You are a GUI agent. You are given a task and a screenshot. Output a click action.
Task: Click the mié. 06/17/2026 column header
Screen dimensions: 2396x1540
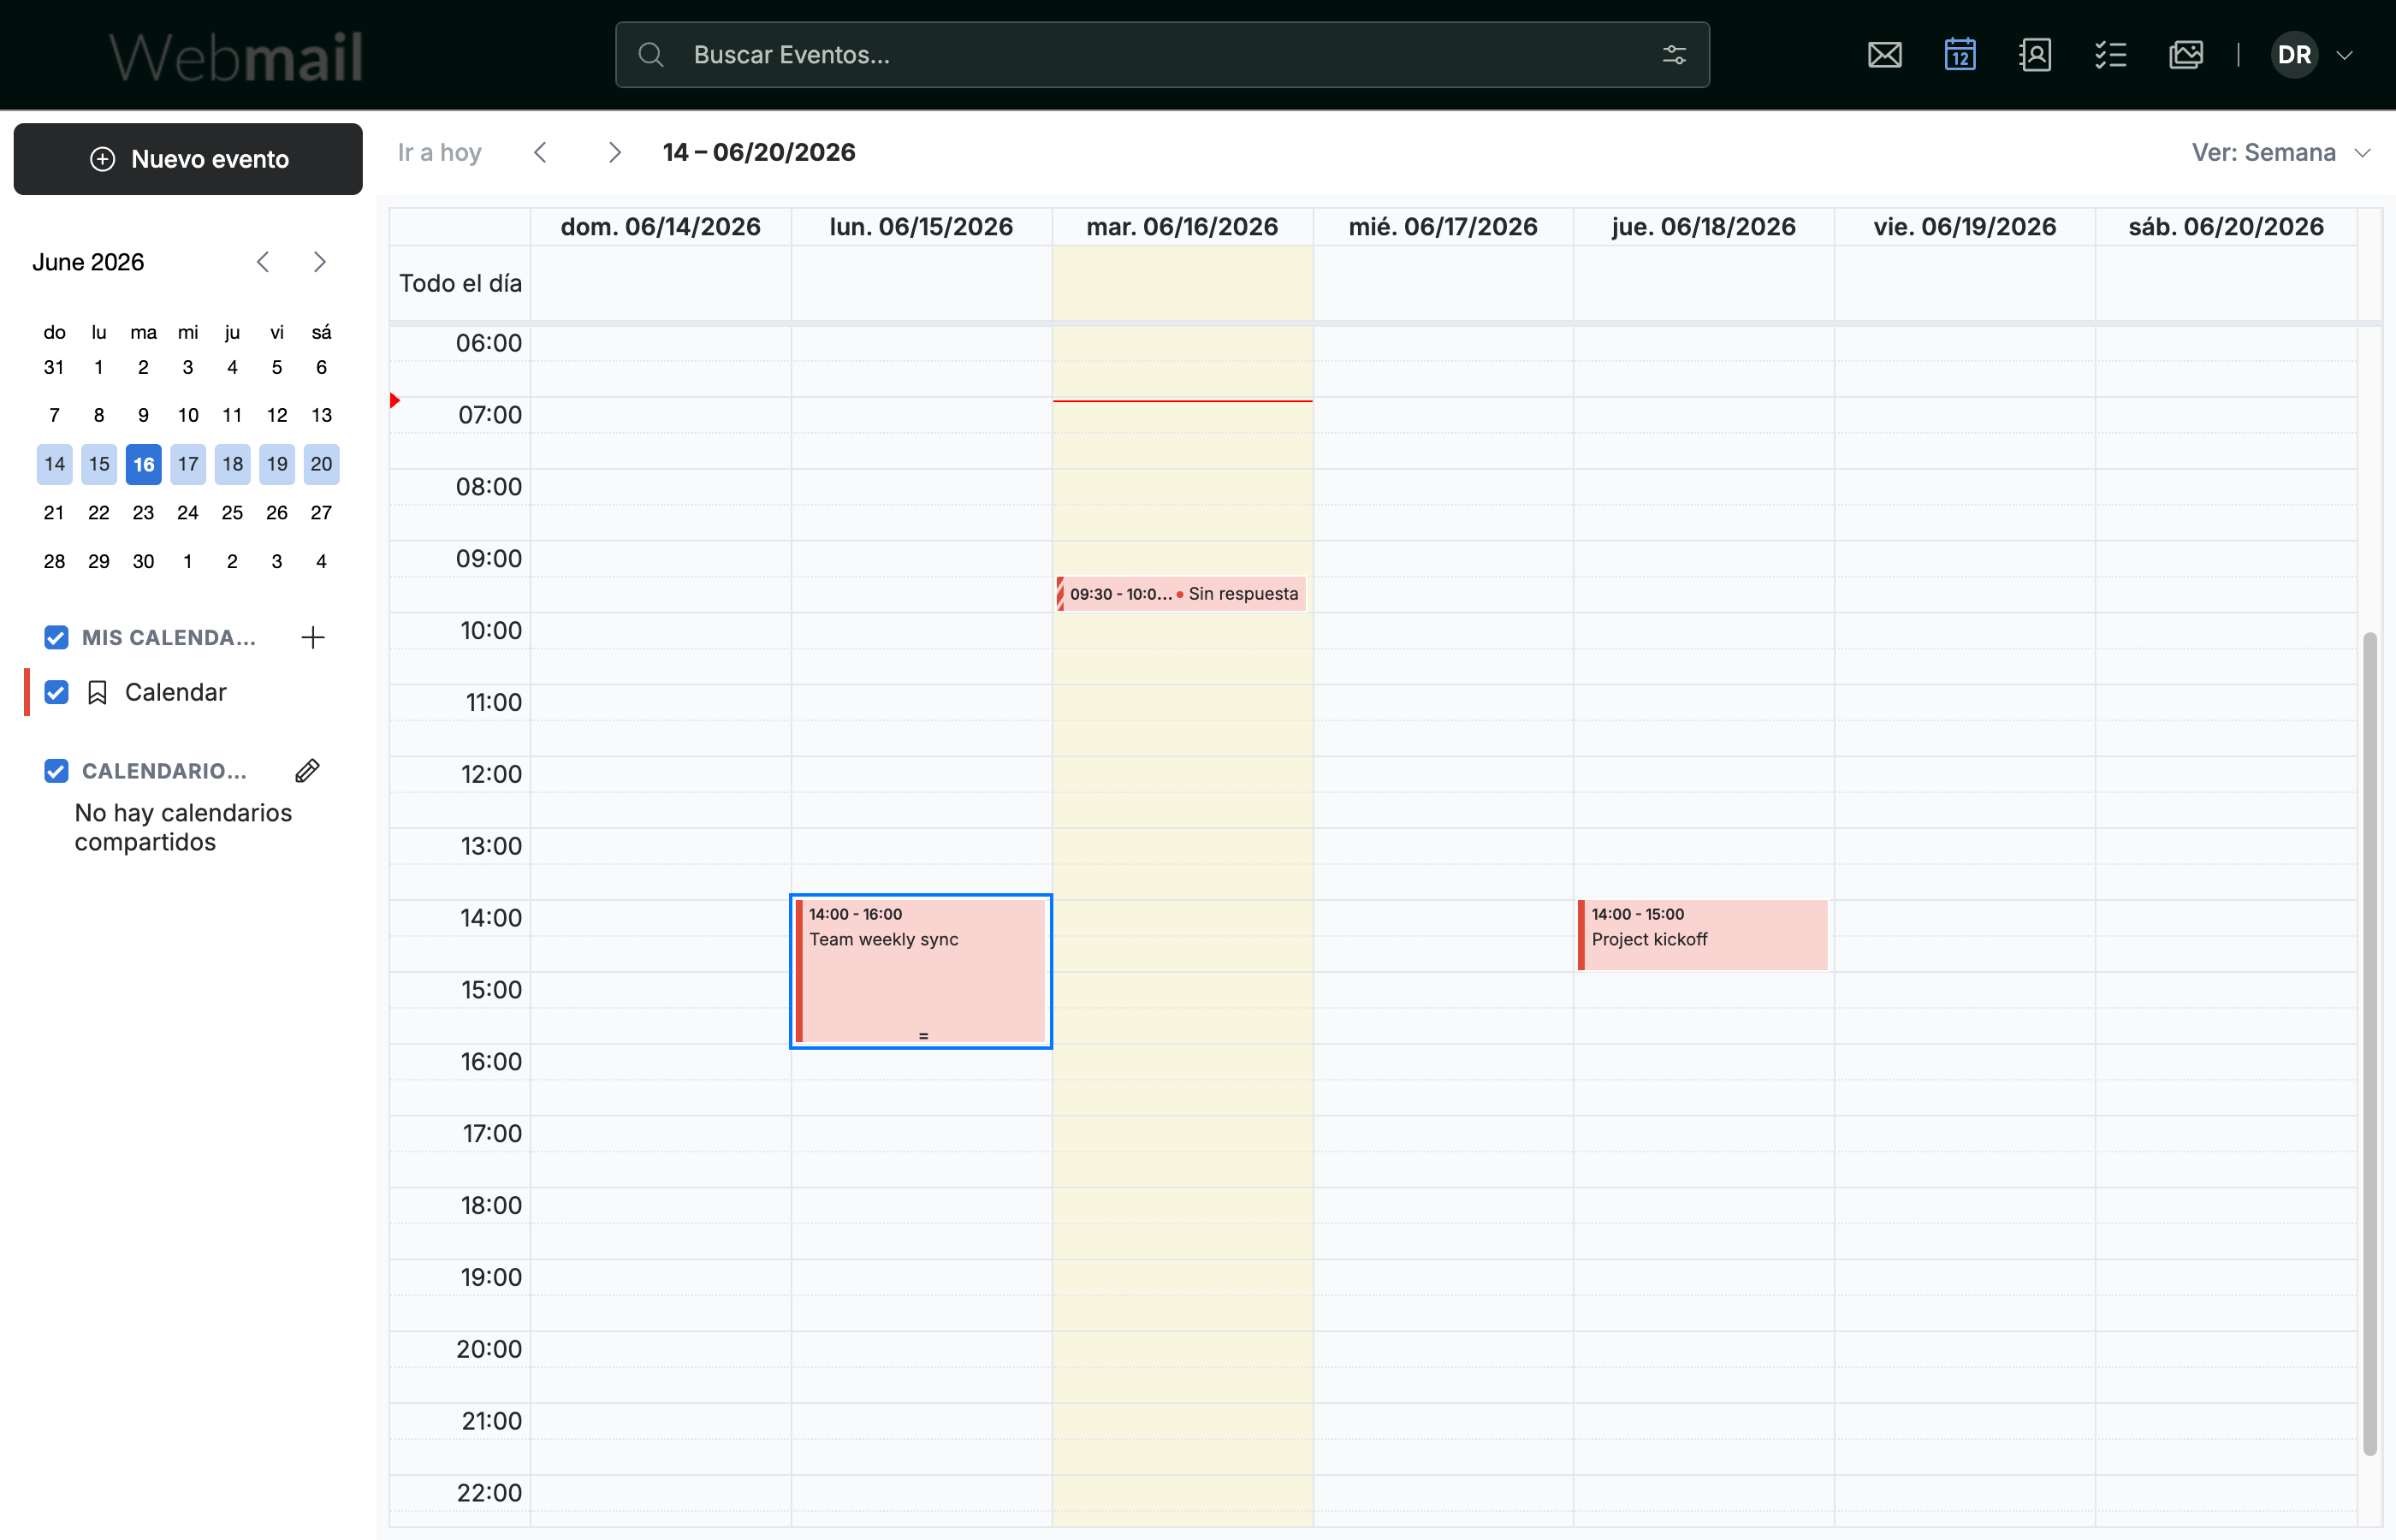pyautogui.click(x=1443, y=227)
